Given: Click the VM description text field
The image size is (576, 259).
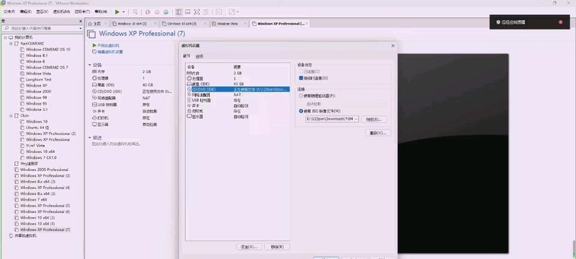Looking at the screenshot, I should coord(117,144).
